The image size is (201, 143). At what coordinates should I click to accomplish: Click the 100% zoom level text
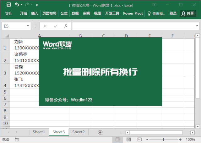[x=190, y=140]
